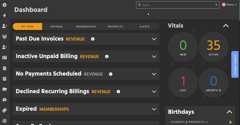Click the Birthdays export icon

point(231,122)
